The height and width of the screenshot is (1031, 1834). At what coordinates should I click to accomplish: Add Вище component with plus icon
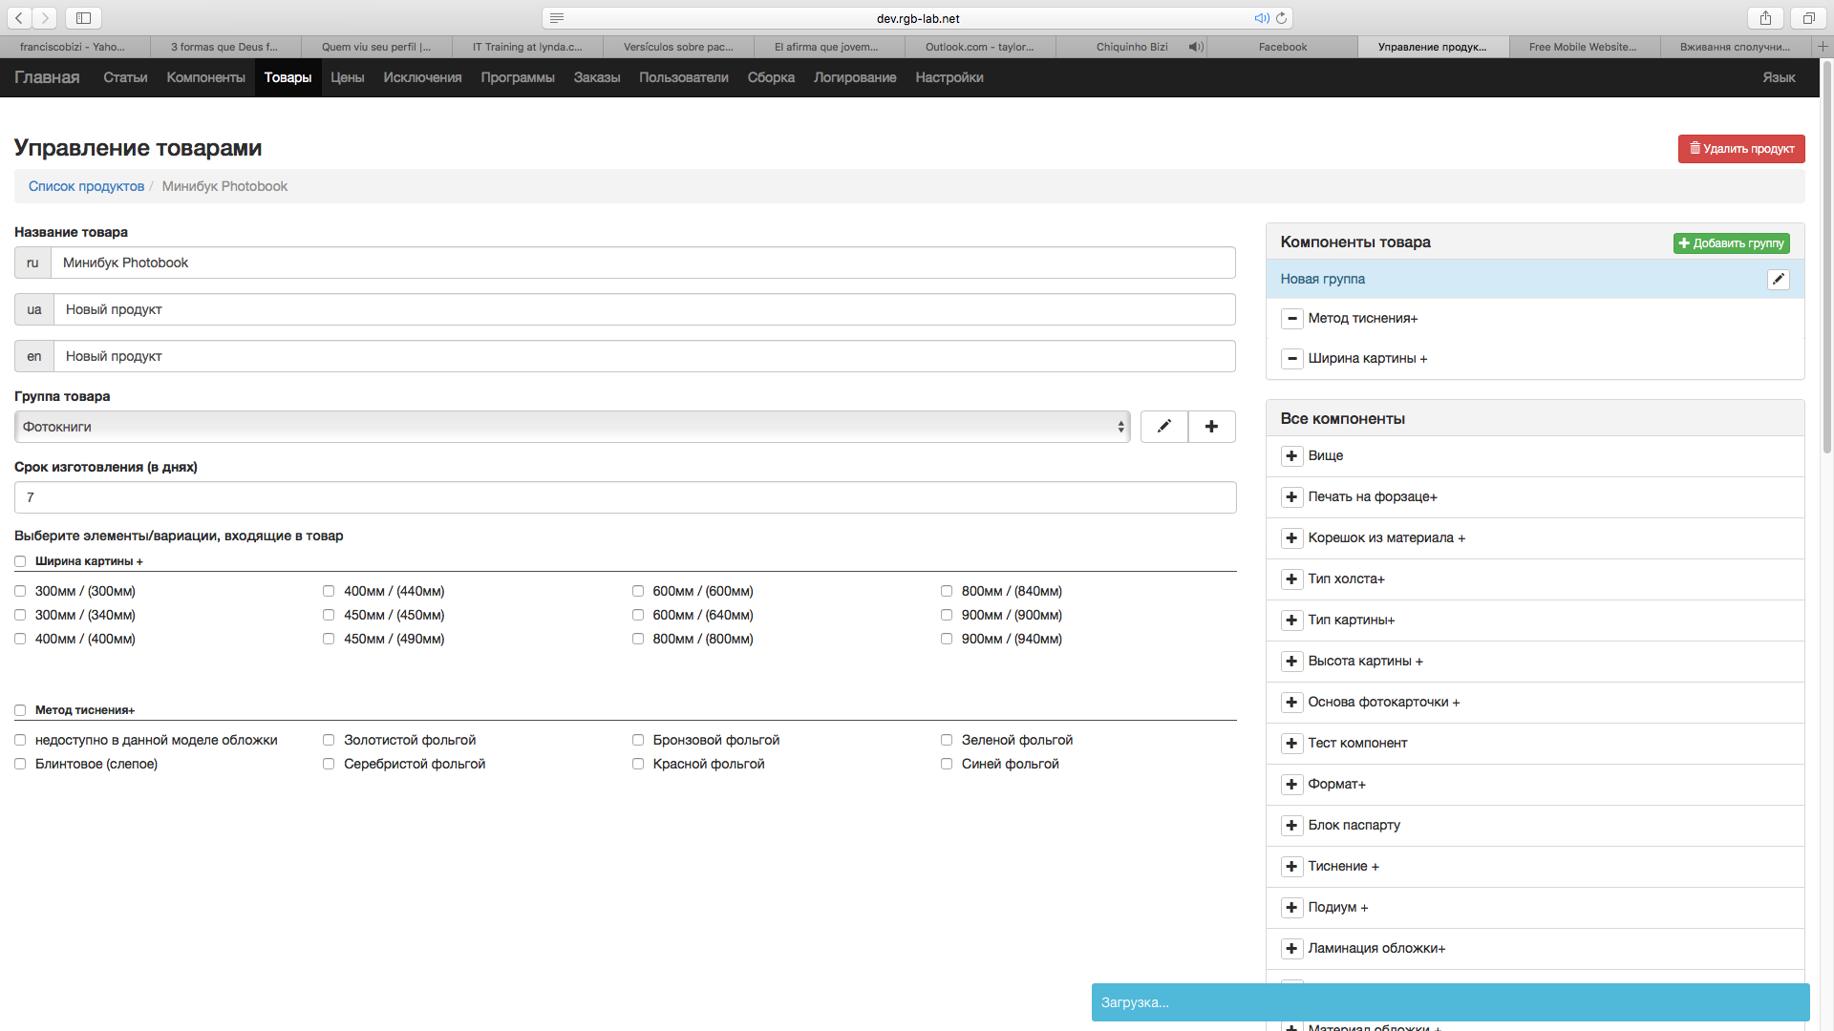[1291, 456]
